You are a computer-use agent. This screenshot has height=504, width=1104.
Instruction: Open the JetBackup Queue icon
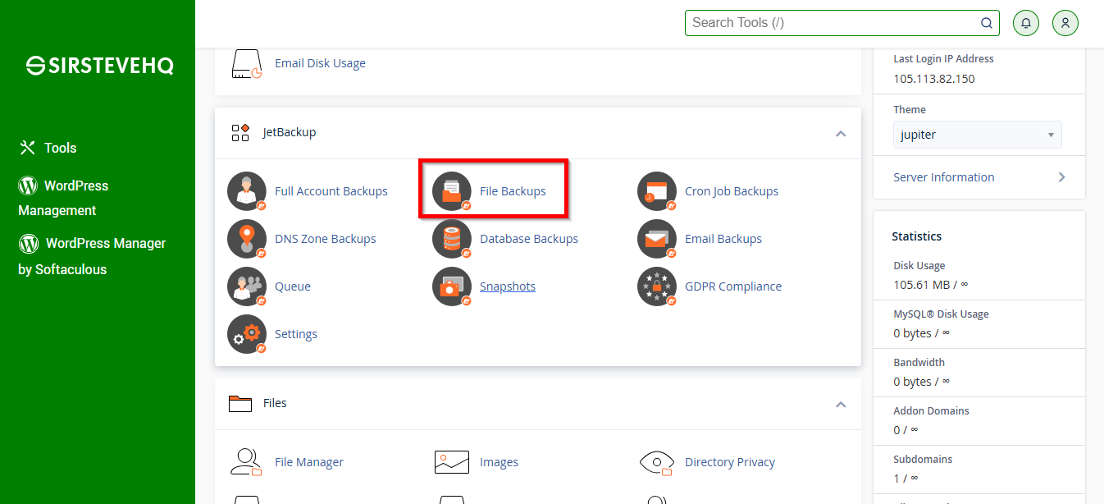point(247,286)
